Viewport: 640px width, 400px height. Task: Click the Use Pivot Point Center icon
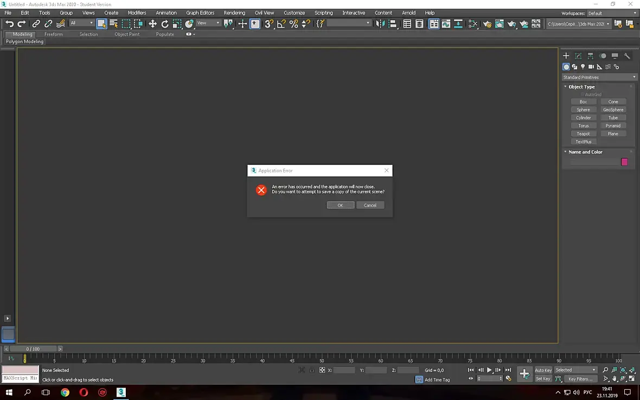coord(228,24)
